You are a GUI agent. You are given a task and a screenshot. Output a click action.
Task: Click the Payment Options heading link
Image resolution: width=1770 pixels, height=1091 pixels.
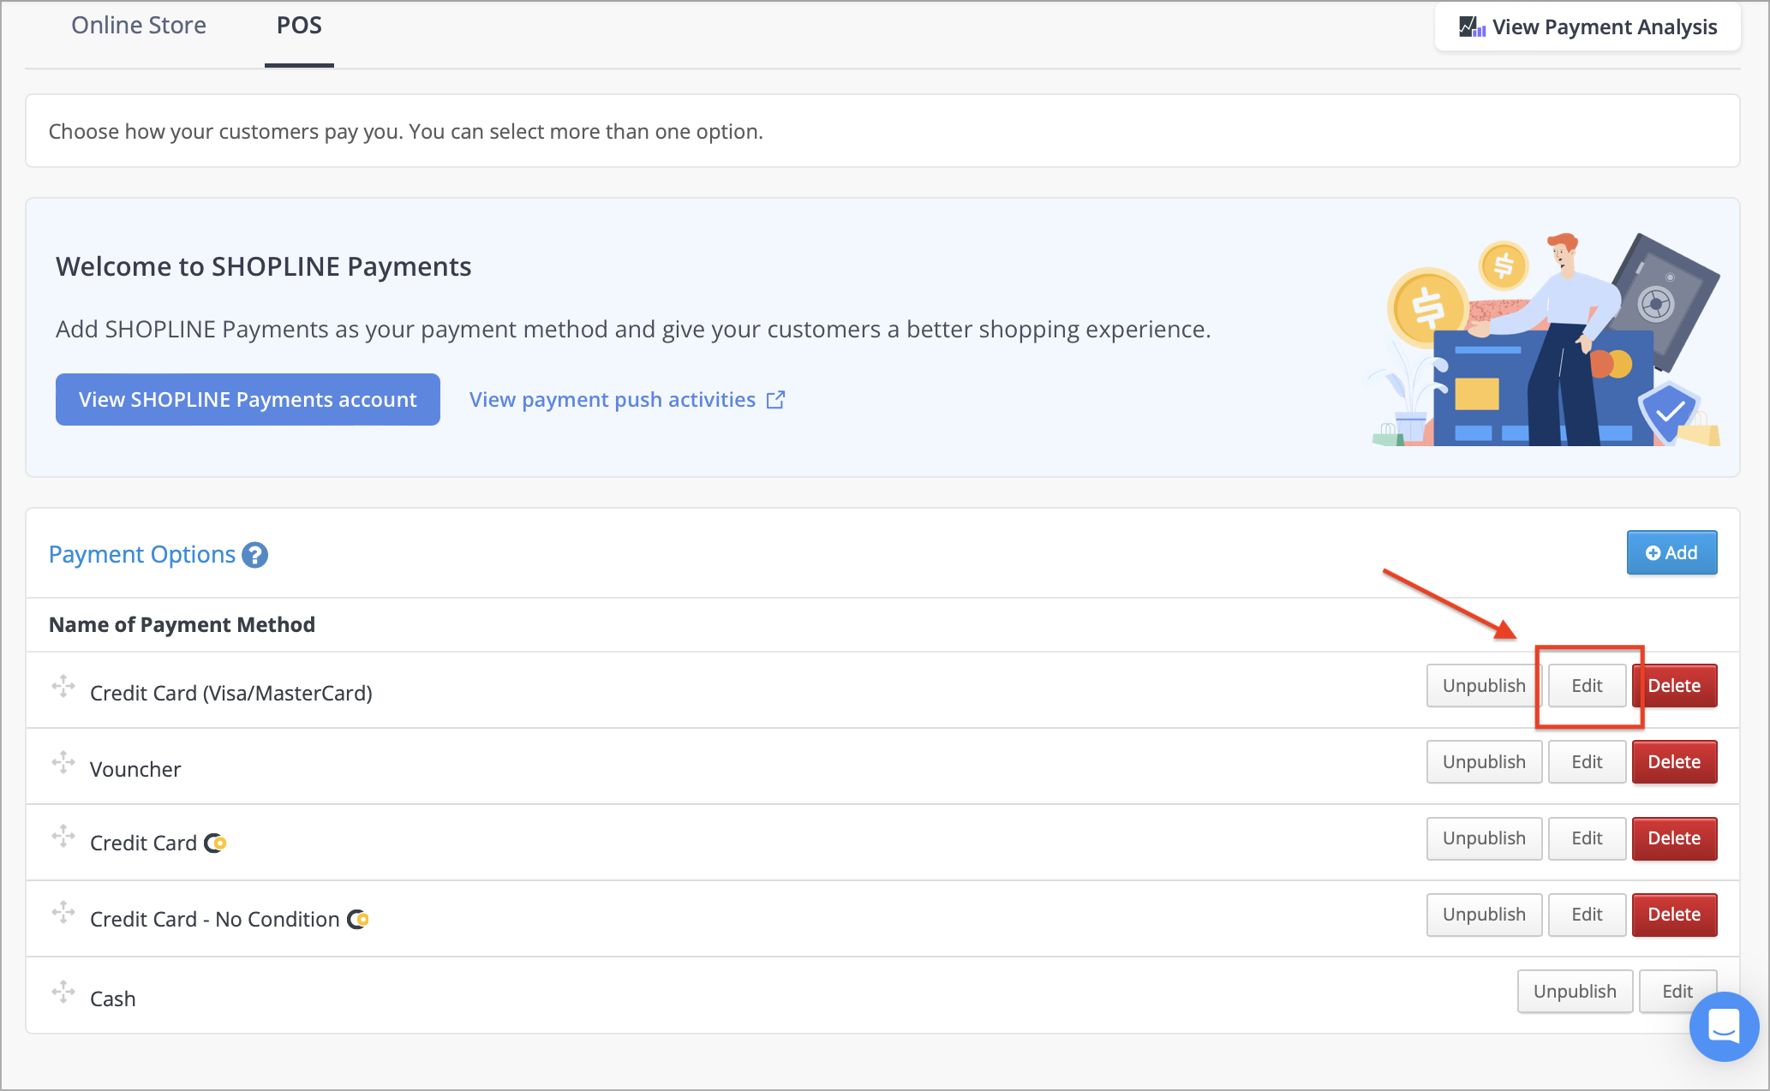point(142,555)
